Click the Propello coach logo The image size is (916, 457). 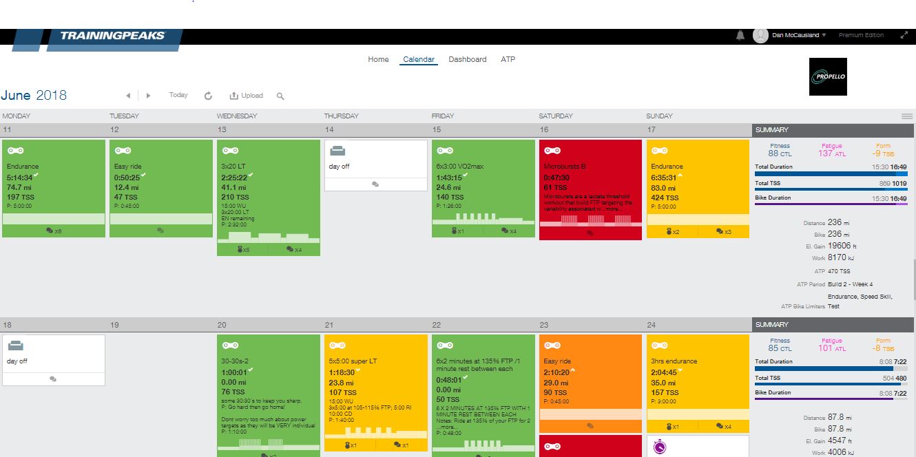coord(827,76)
